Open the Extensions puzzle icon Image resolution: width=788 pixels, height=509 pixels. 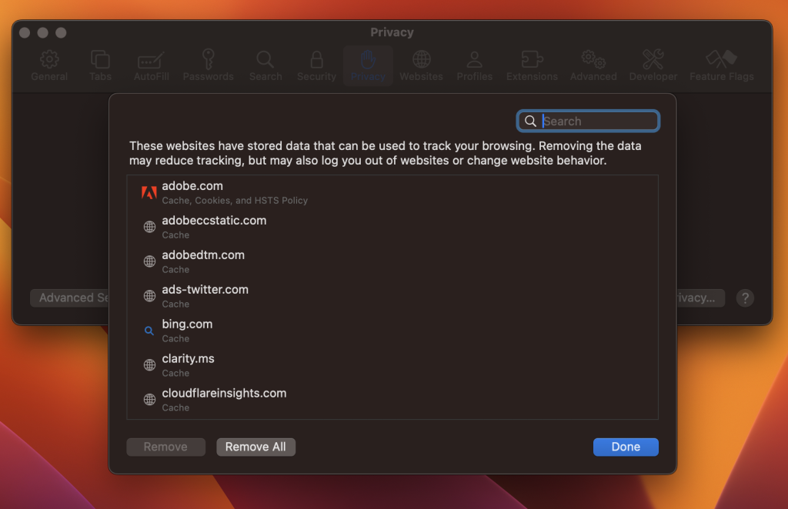pos(532,60)
